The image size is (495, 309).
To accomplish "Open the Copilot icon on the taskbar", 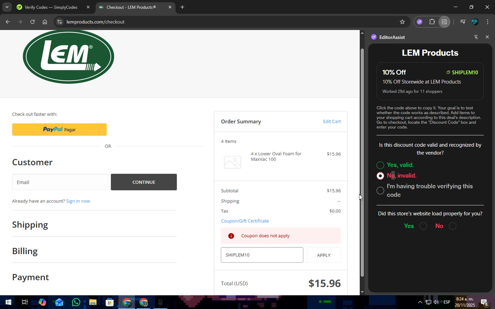I will (42, 302).
